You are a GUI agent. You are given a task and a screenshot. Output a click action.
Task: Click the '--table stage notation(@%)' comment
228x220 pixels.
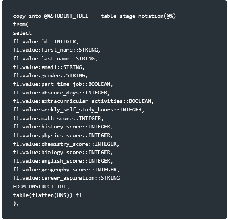(135, 16)
